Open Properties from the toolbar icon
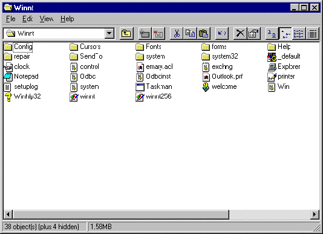The image size is (323, 234). 253,34
